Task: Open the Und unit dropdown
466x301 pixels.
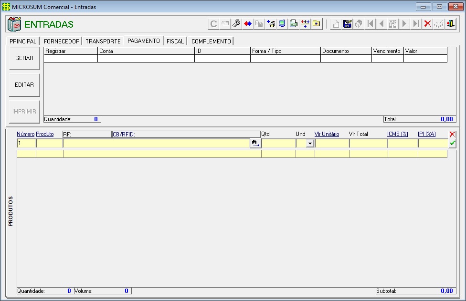Action: pos(310,143)
